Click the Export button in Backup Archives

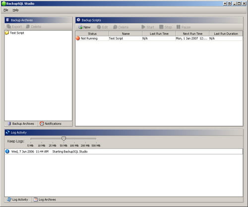tap(14, 26)
